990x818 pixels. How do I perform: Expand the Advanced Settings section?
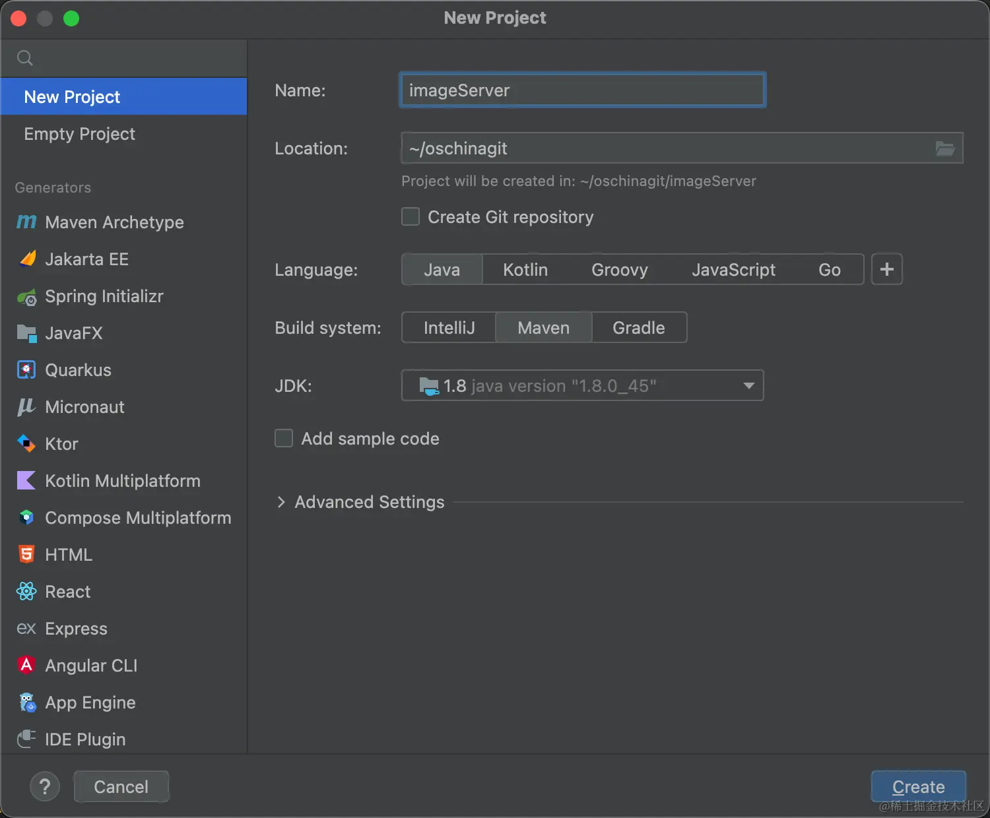[281, 502]
